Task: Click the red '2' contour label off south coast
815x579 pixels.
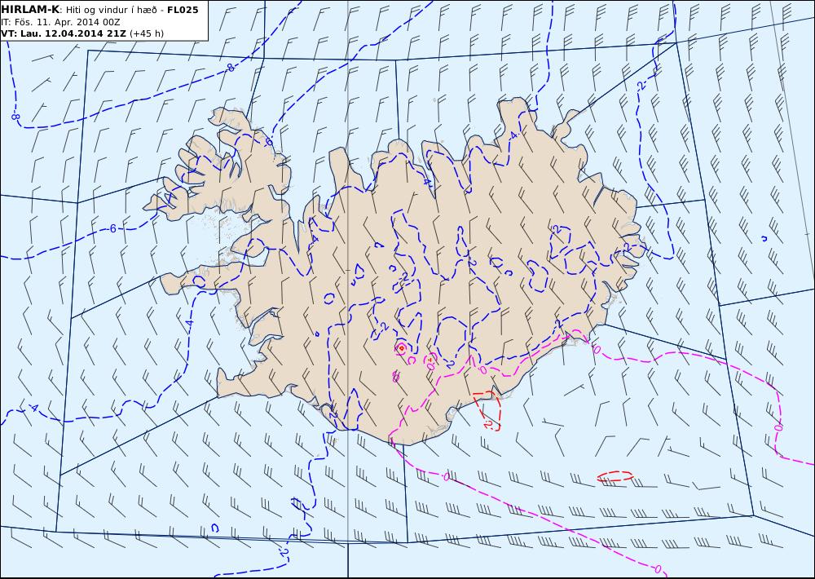Action: point(488,424)
